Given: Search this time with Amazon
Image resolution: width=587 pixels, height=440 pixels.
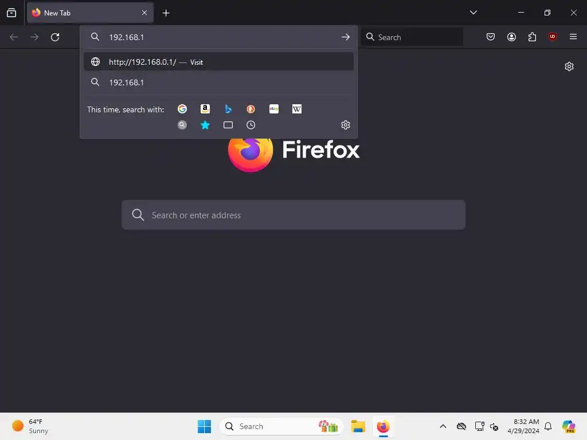Looking at the screenshot, I should click(205, 109).
